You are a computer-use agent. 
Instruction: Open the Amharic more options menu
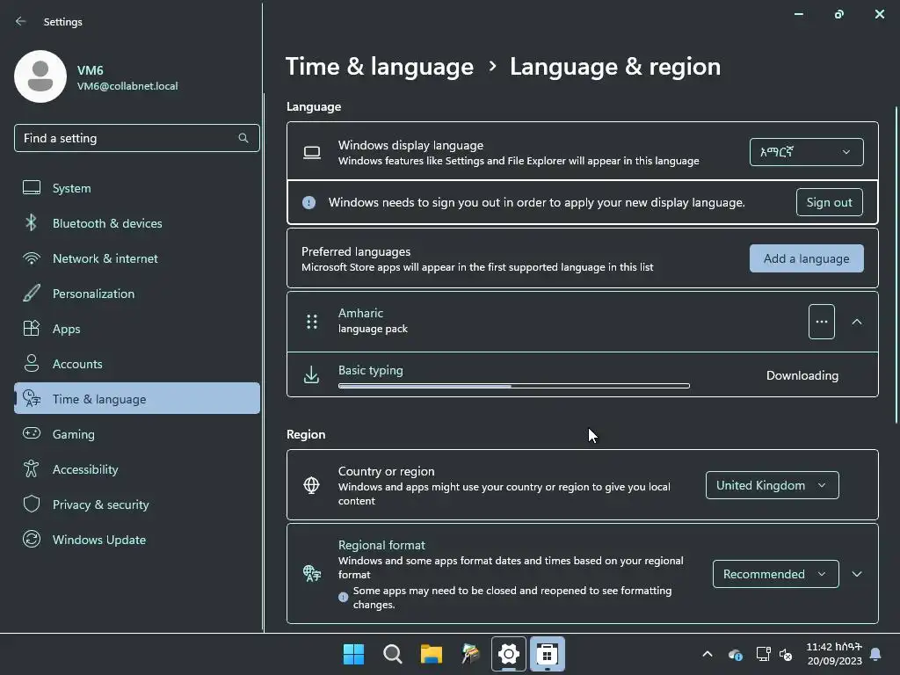pos(822,322)
